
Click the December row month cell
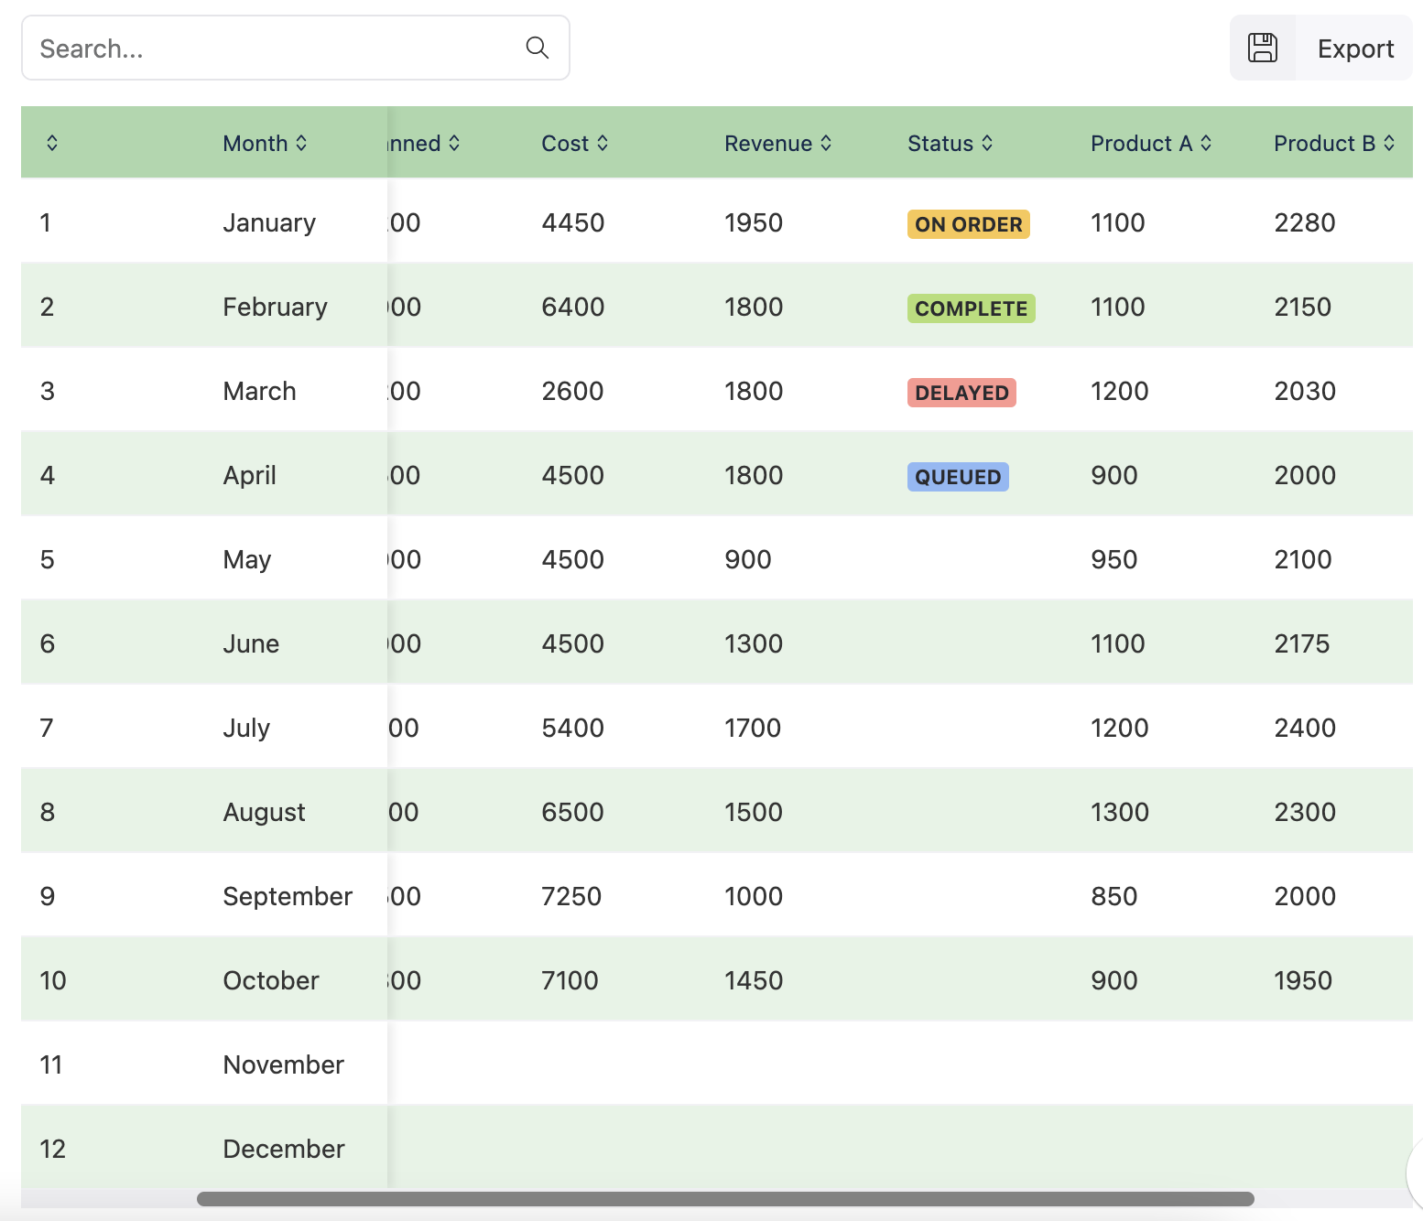pos(284,1149)
